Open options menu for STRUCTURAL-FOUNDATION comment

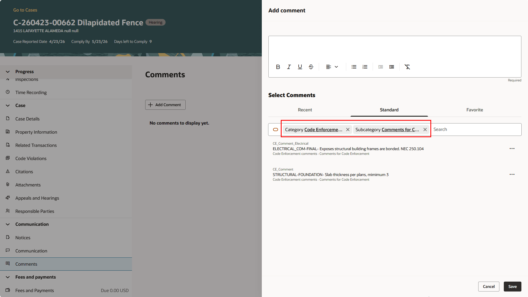512,174
